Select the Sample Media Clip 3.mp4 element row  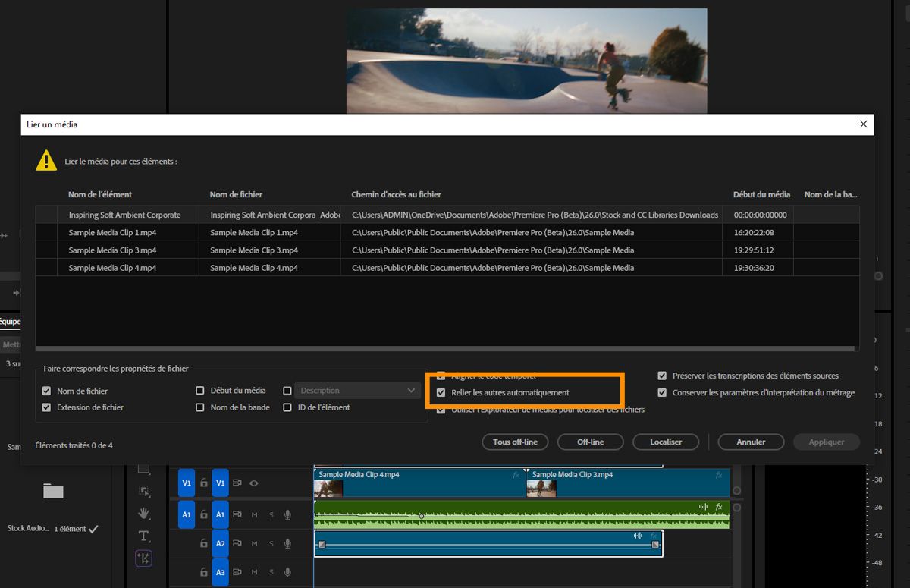(447, 250)
